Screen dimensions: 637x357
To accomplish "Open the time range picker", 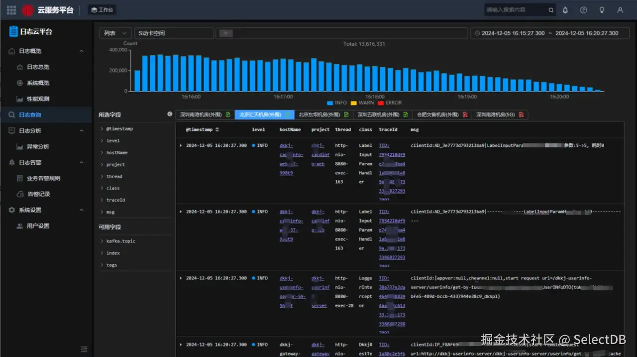I will 550,33.
